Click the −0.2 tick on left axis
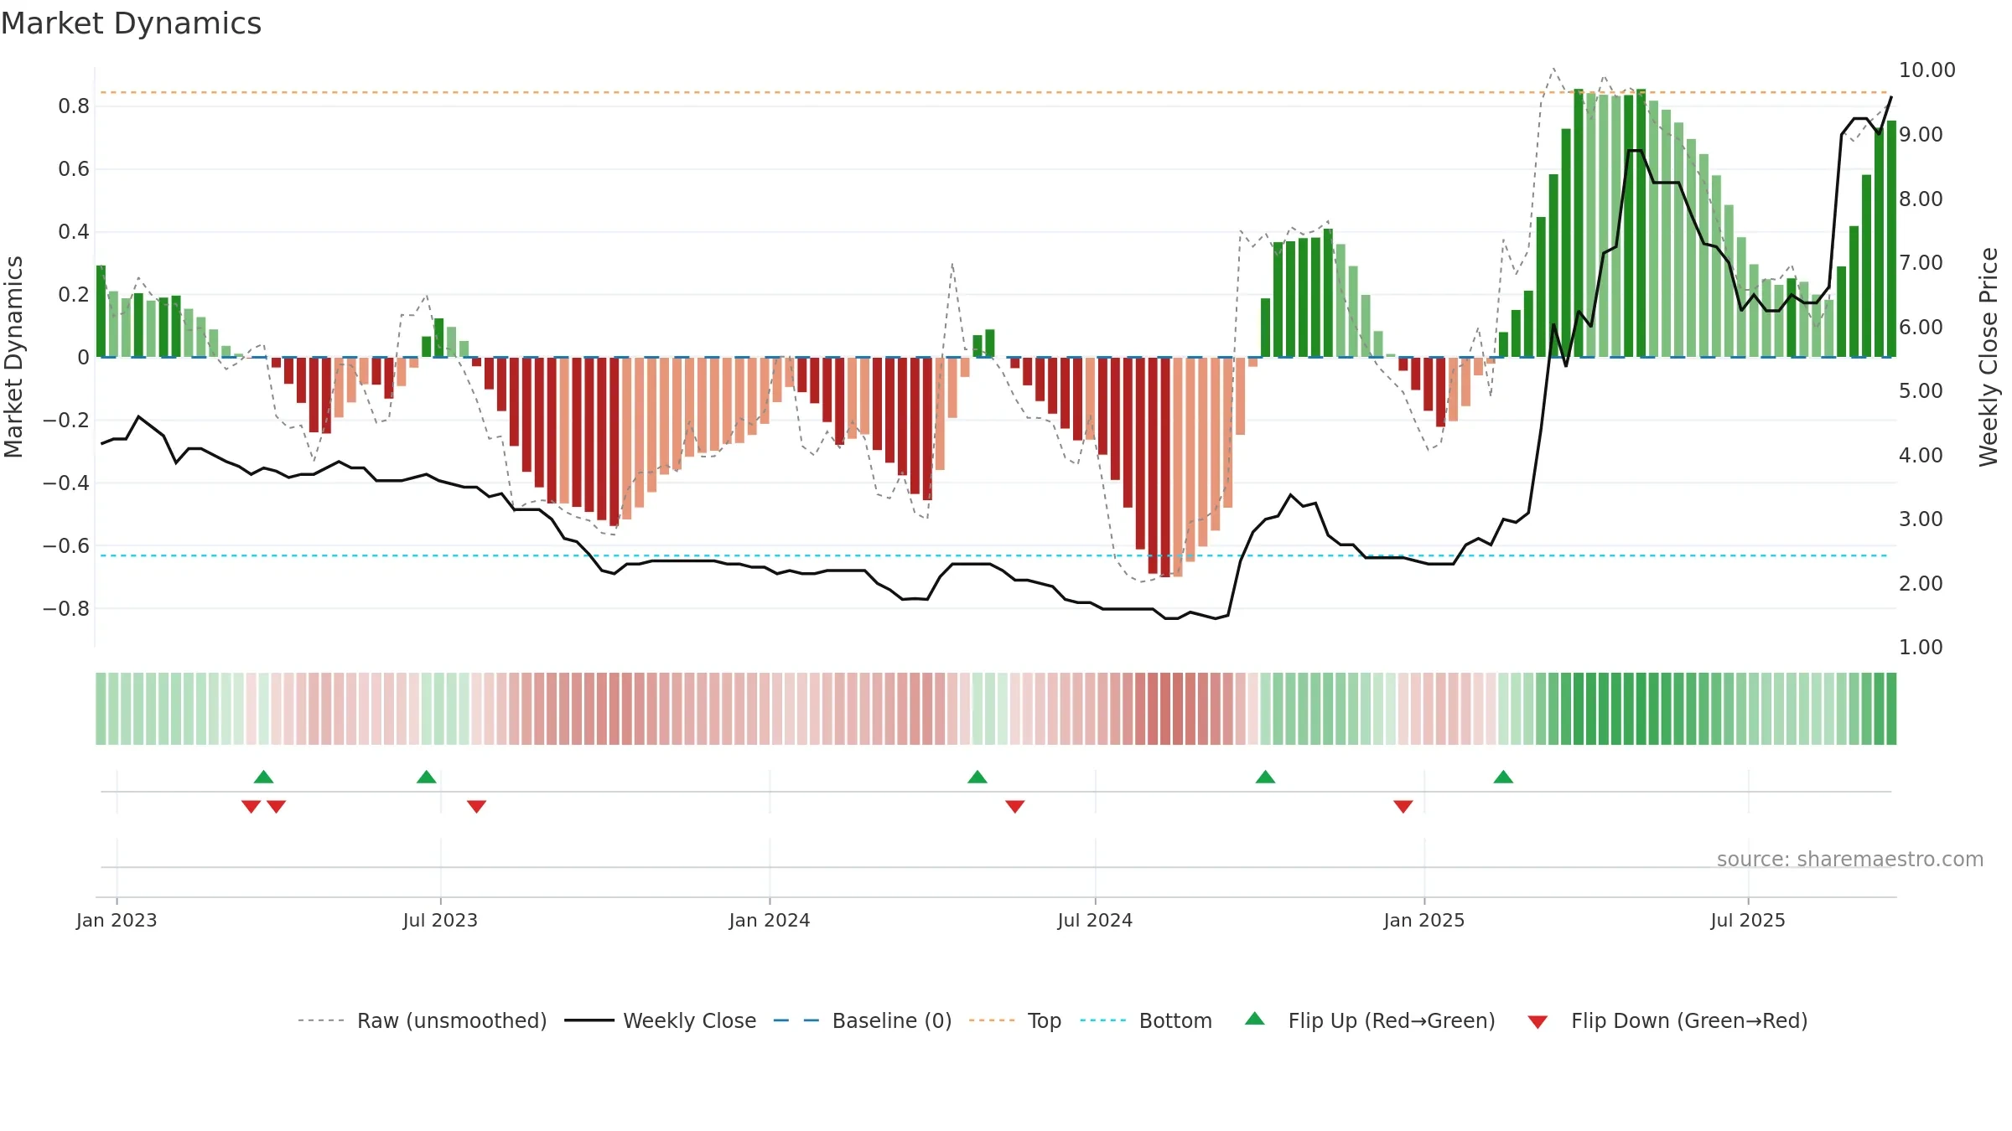This screenshot has width=2012, height=1131. pyautogui.click(x=66, y=420)
